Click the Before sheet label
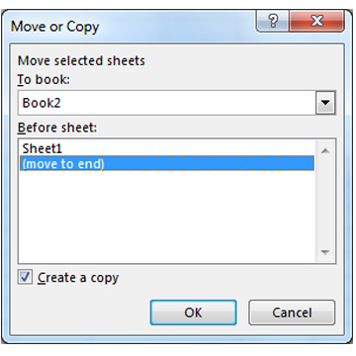This screenshot has height=356, width=356. (57, 128)
